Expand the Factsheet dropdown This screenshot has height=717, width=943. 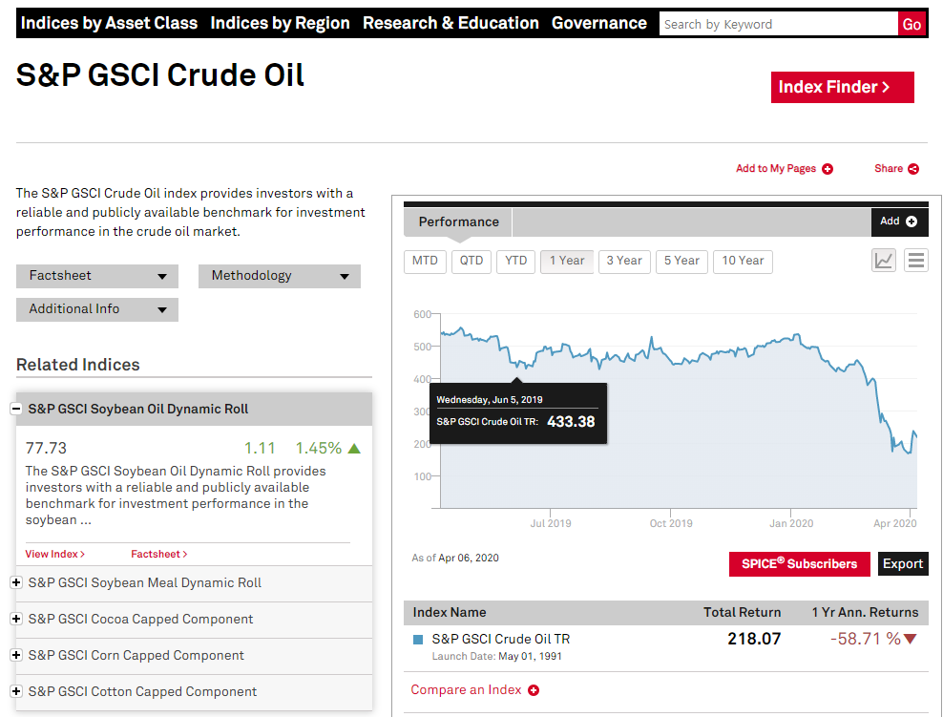pyautogui.click(x=97, y=276)
